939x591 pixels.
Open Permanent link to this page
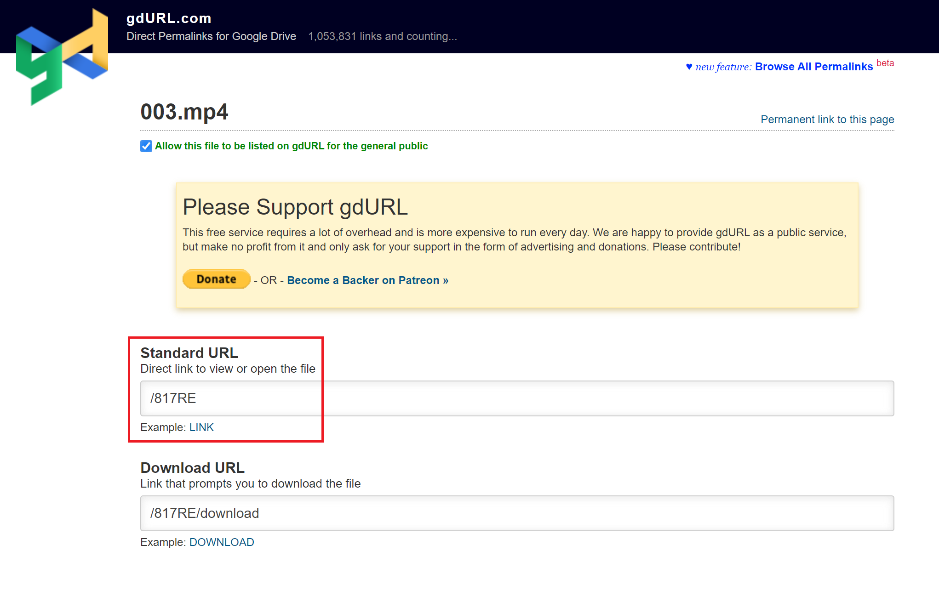[x=827, y=119]
